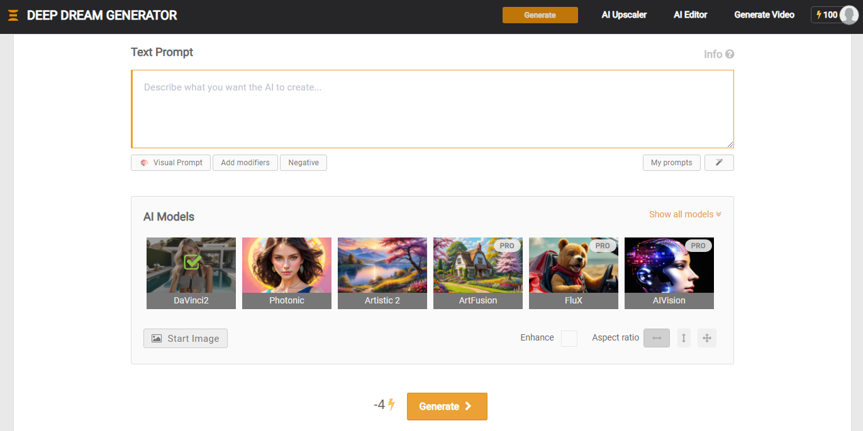Select the DaVinci2 model thumbnail

coord(191,273)
